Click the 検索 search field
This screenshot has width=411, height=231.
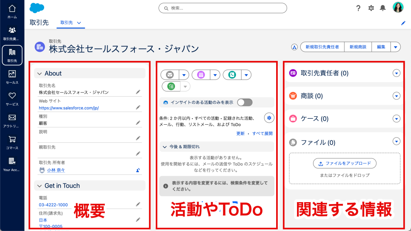pyautogui.click(x=223, y=8)
